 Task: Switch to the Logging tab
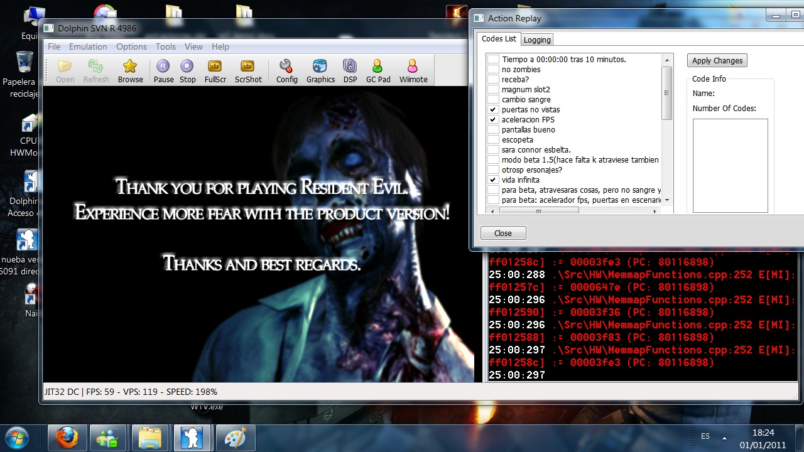(x=537, y=40)
